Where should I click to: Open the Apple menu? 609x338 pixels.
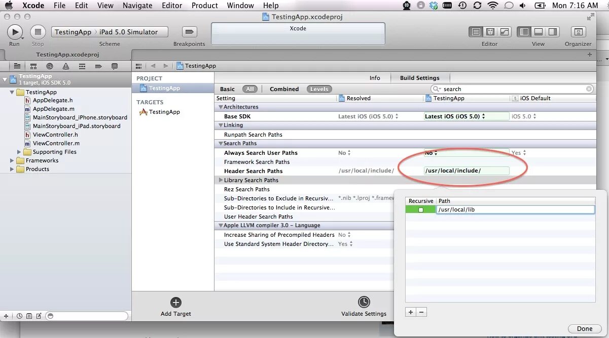coord(9,6)
